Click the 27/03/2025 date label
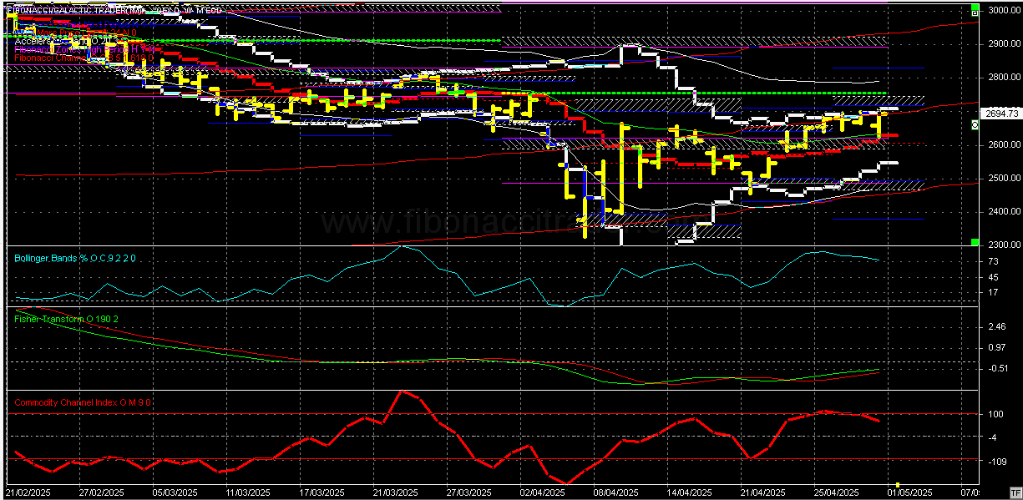The width and height of the screenshot is (1023, 500). point(468,492)
